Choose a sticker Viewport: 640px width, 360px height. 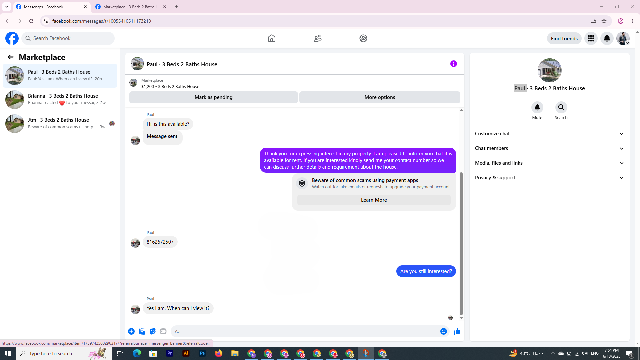click(x=153, y=331)
